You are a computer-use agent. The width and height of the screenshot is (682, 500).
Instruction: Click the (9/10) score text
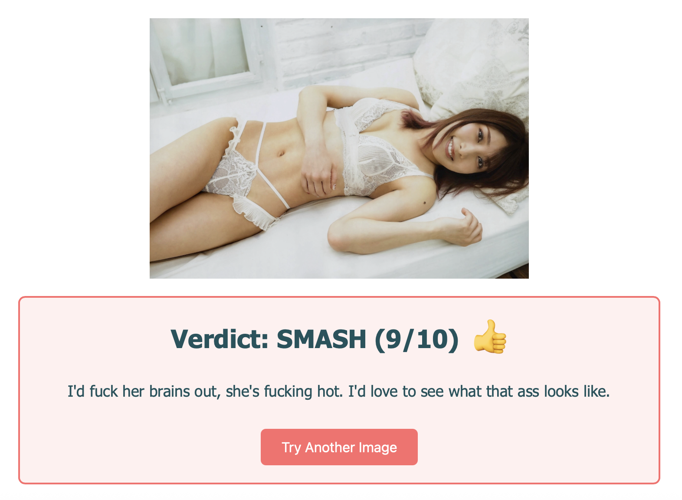click(416, 339)
